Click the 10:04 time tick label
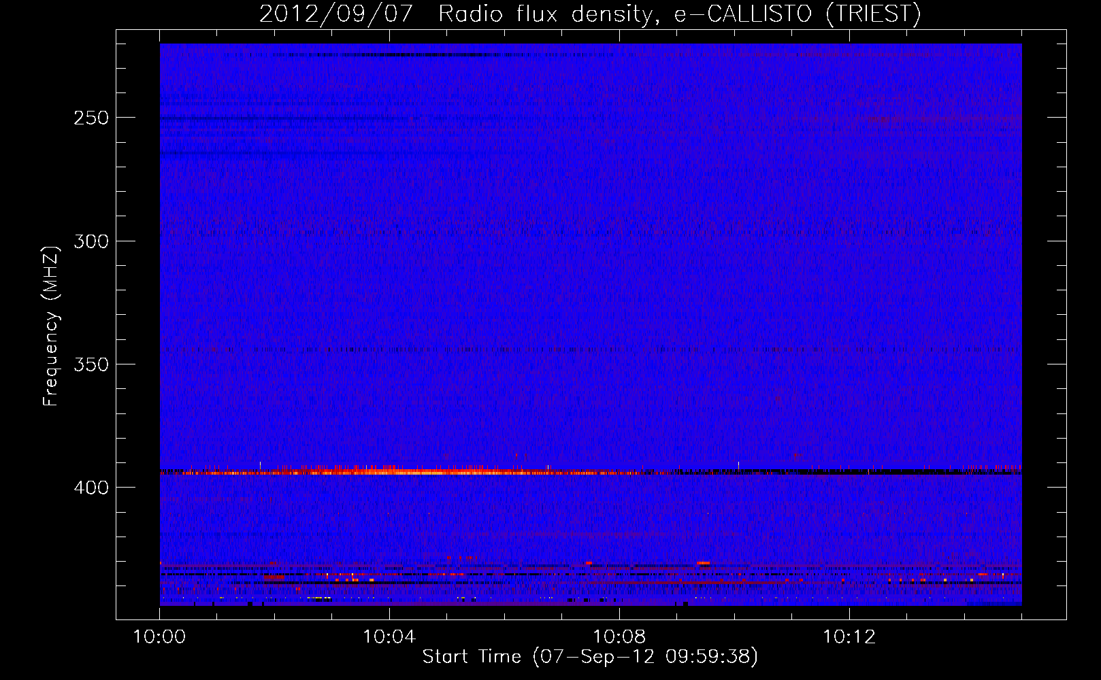1101x680 pixels. point(389,637)
